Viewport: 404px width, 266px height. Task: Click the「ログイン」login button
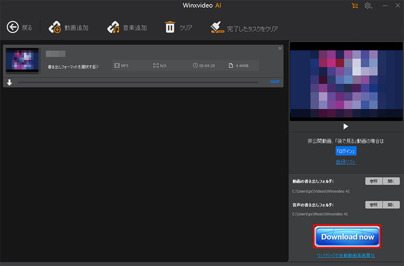[x=346, y=151]
